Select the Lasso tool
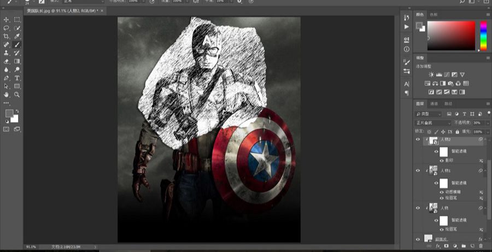The height and width of the screenshot is (252, 492). 6,28
